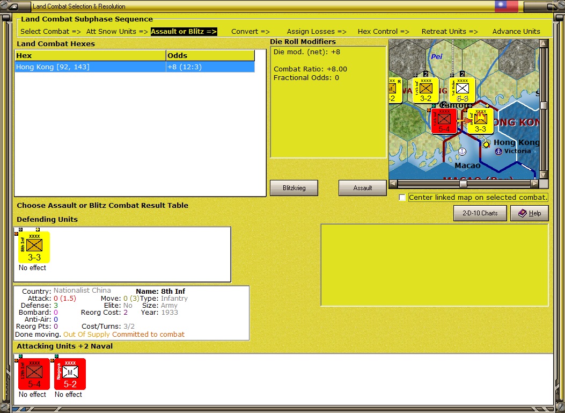
Task: Enable Center linked map on selected combat
Action: coord(402,197)
